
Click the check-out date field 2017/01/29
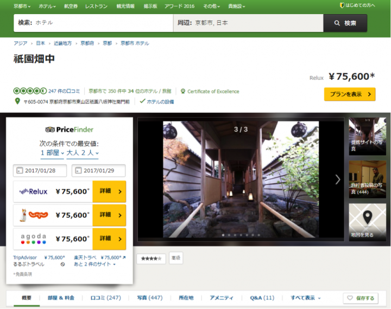click(98, 171)
